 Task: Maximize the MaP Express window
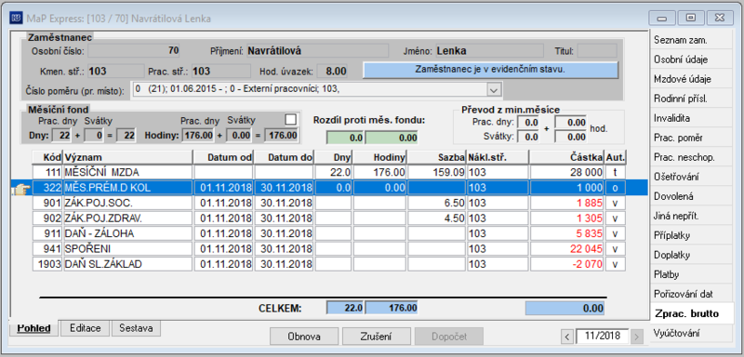coord(691,18)
